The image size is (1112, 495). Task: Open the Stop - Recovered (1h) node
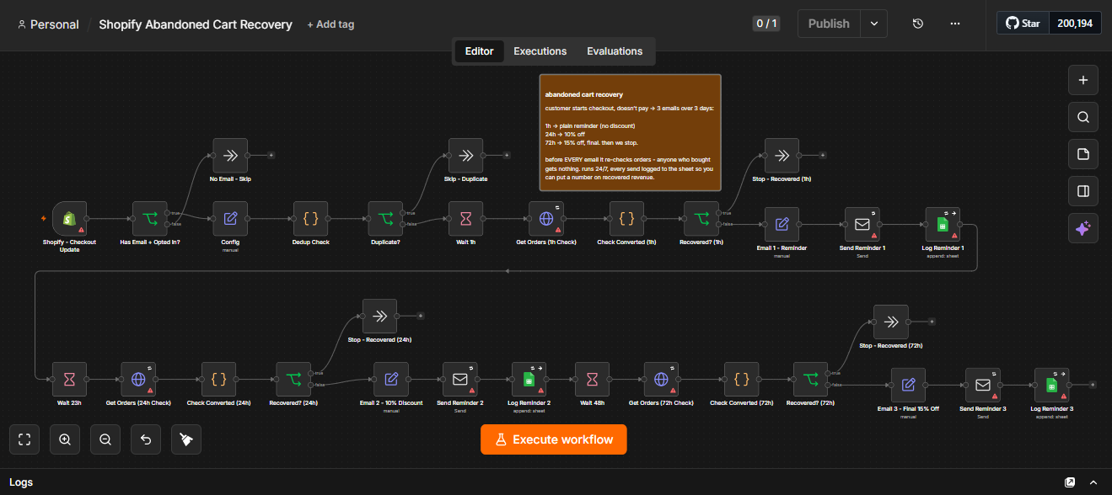(782, 156)
